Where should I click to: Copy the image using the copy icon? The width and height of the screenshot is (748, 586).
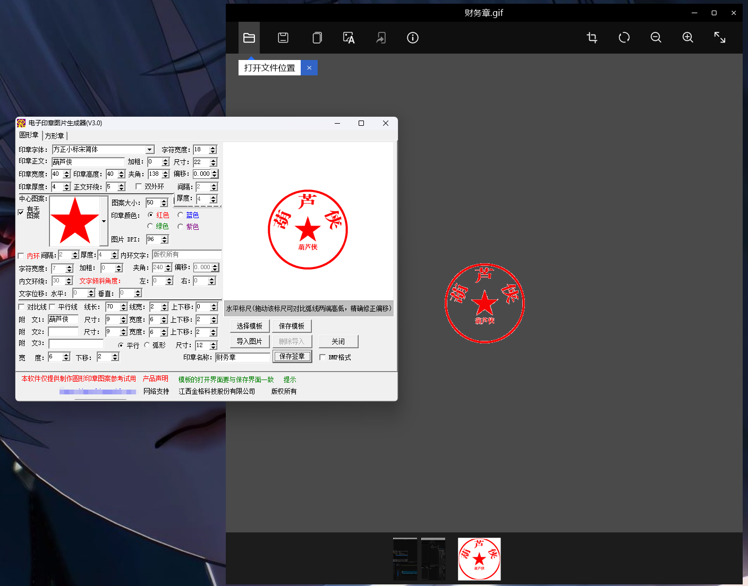click(x=317, y=38)
